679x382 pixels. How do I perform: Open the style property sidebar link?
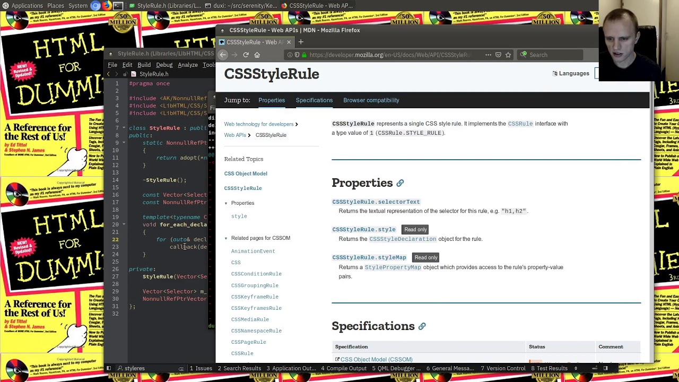tap(239, 216)
